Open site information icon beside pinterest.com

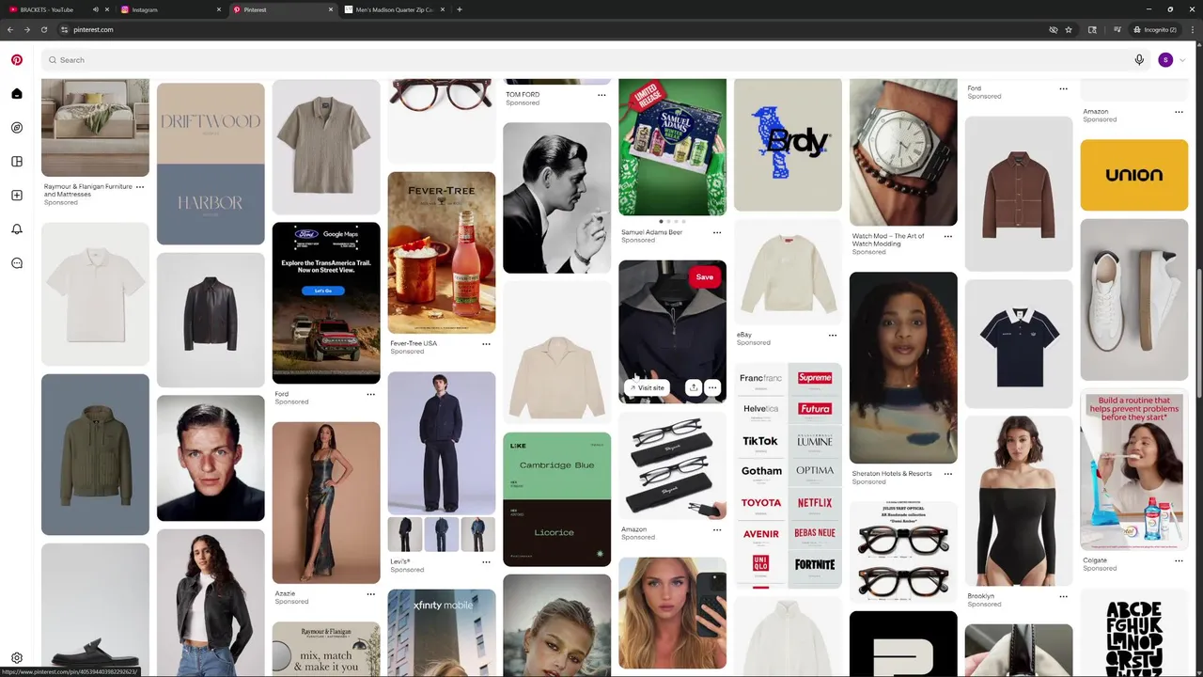pyautogui.click(x=65, y=29)
